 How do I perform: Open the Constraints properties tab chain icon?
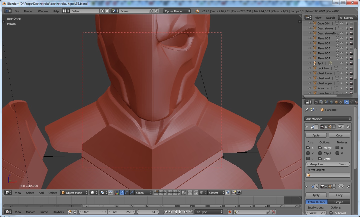341,102
